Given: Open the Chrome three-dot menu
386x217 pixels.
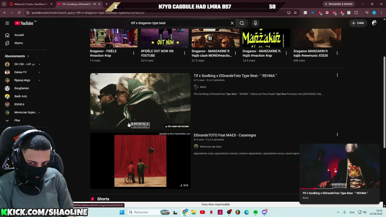Looking at the screenshot, I should (381, 13).
